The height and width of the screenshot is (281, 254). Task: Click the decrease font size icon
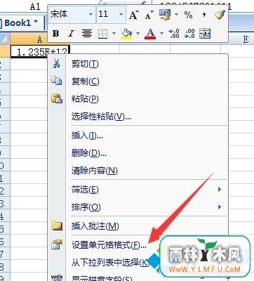pos(149,15)
